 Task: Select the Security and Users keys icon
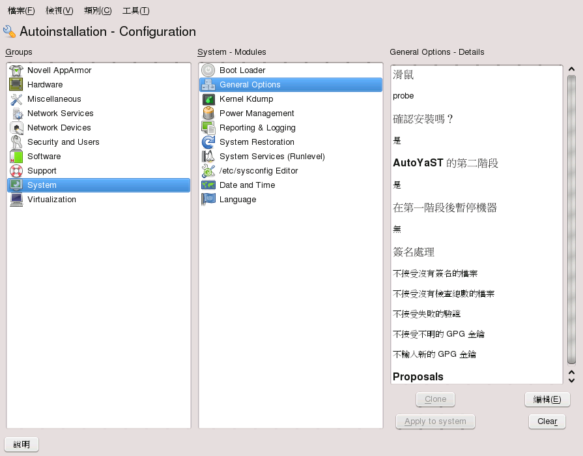pyautogui.click(x=16, y=142)
